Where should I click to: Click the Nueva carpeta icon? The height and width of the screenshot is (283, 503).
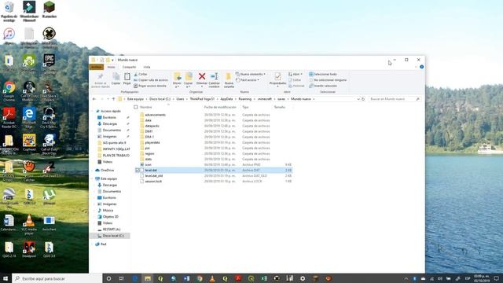pos(229,76)
